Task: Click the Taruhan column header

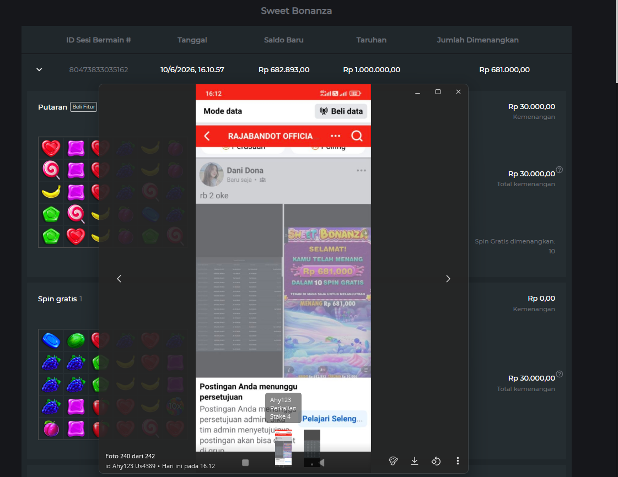Action: tap(371, 40)
